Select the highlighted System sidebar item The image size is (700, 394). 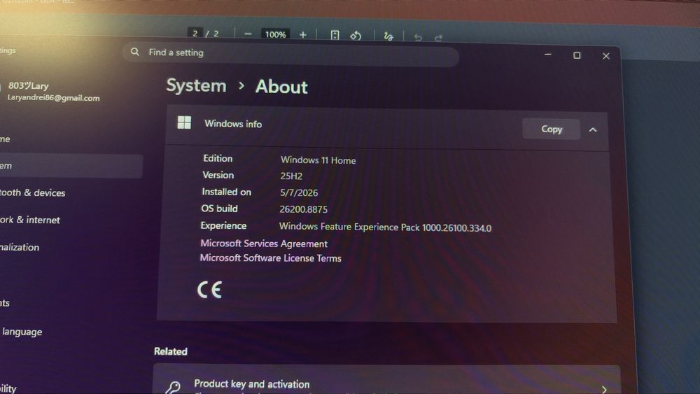click(71, 166)
